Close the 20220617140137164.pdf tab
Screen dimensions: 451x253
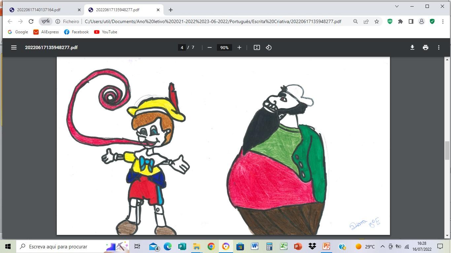[x=79, y=10]
